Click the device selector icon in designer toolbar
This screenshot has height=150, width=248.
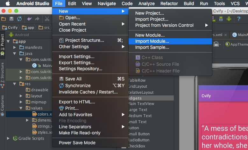point(217,44)
